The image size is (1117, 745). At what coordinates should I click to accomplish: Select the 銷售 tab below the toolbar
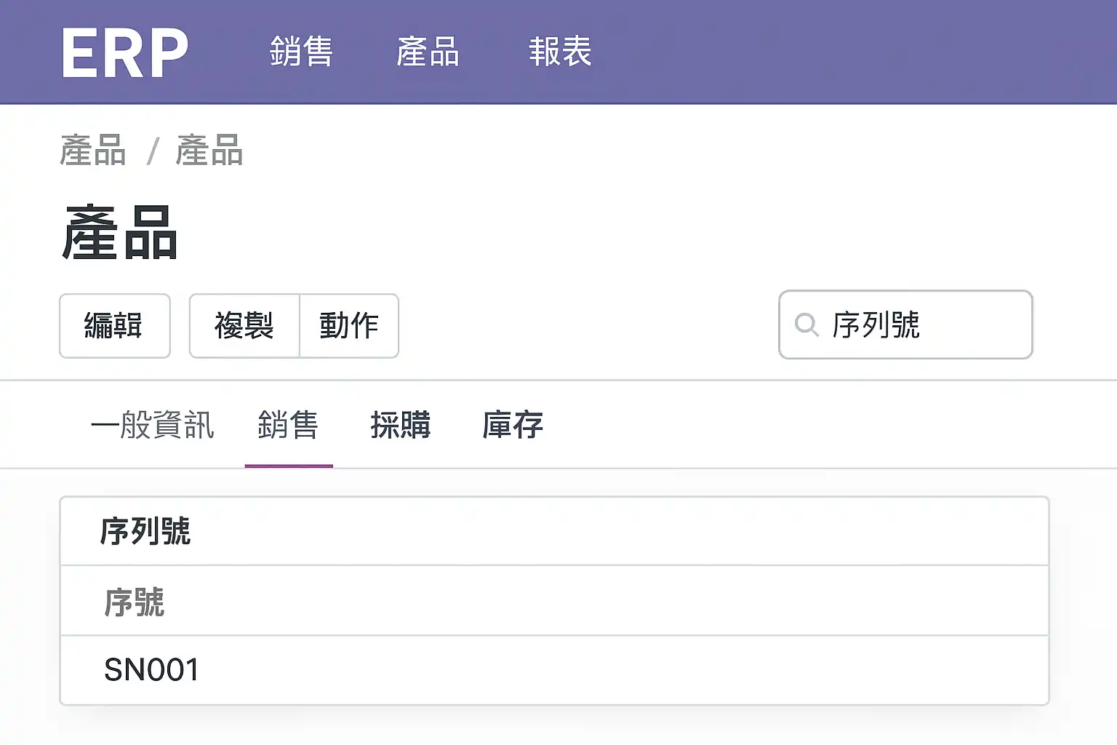coord(288,425)
